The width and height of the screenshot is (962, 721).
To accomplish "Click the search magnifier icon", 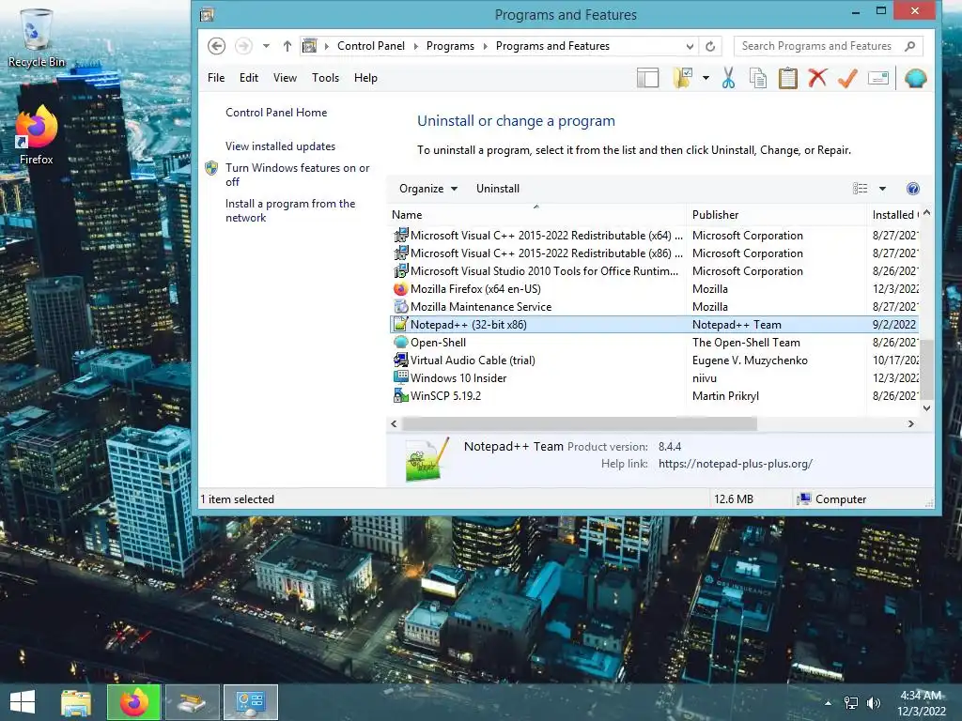I will pyautogui.click(x=909, y=46).
